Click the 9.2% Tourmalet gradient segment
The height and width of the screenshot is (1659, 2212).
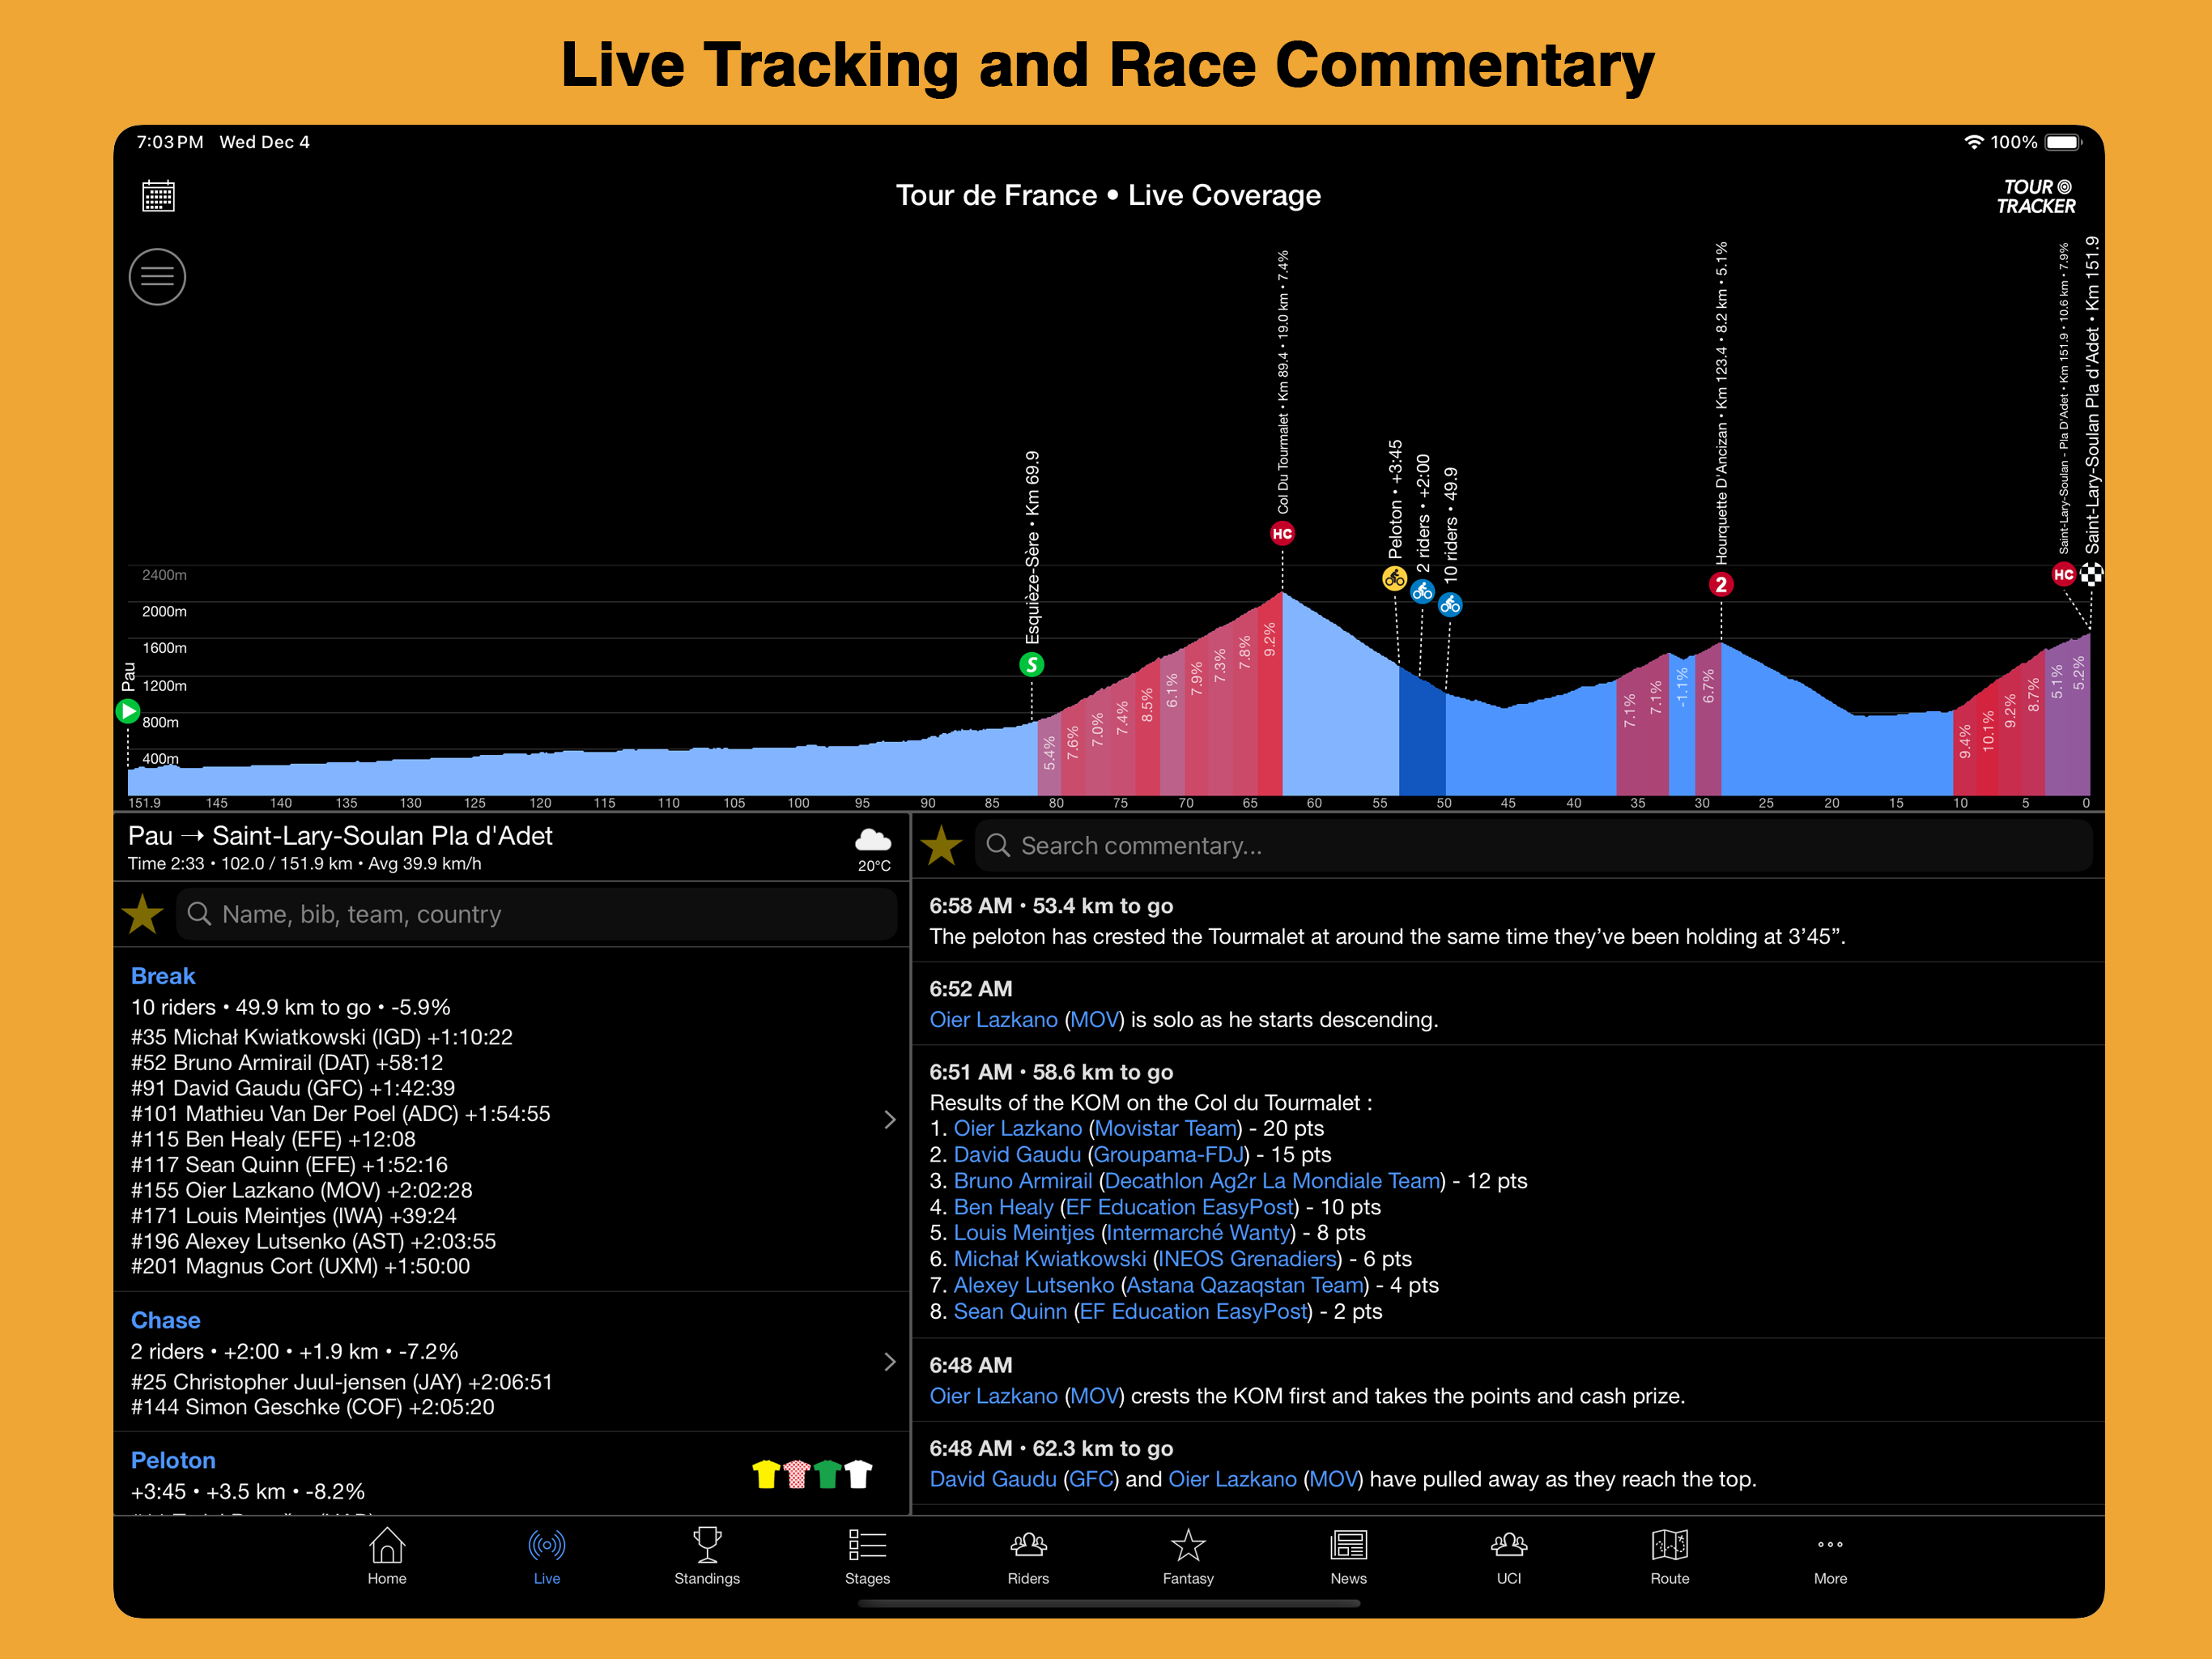tap(1269, 695)
